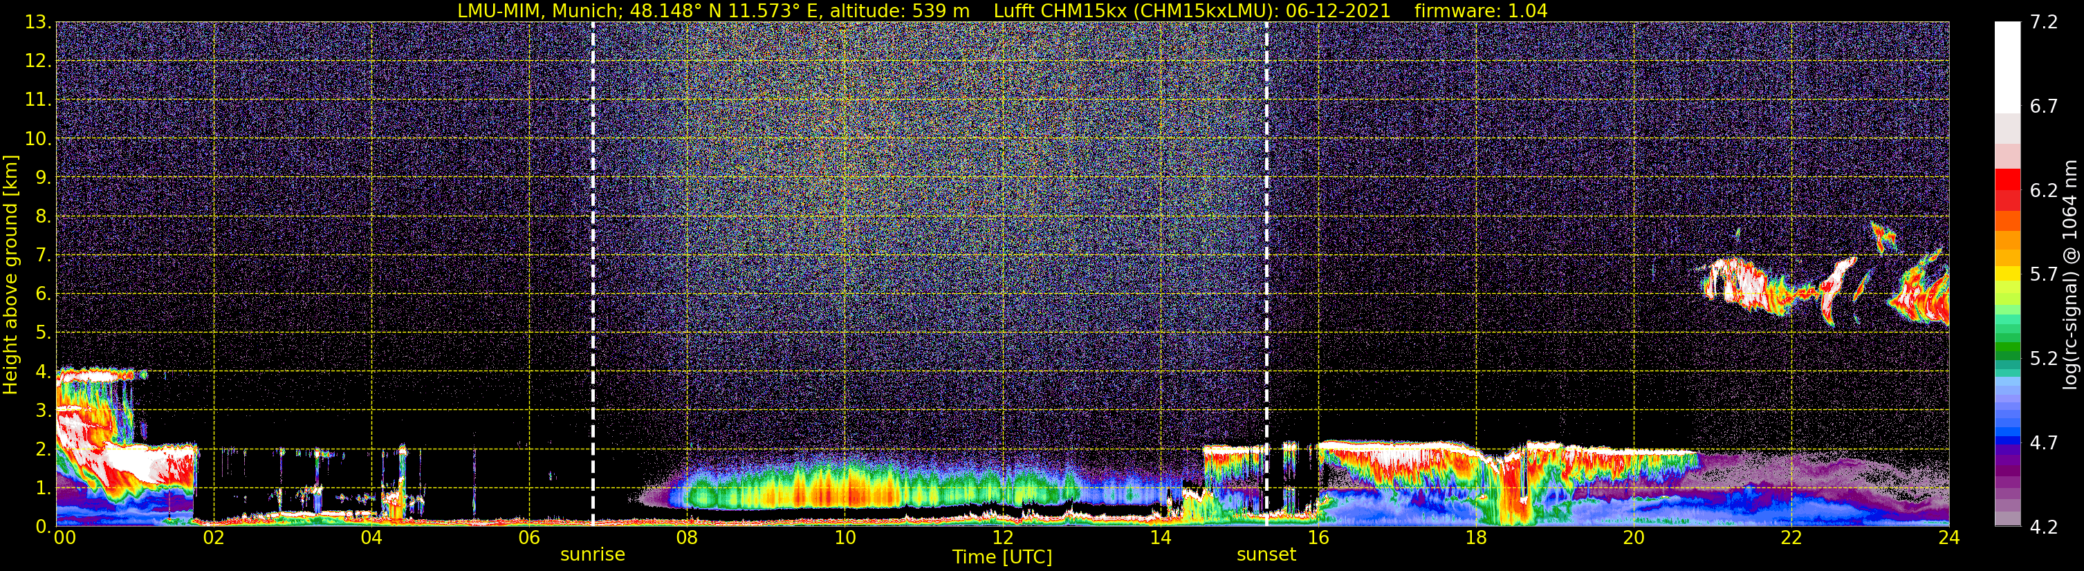Click the time axis tick label '12'

coord(1002,538)
